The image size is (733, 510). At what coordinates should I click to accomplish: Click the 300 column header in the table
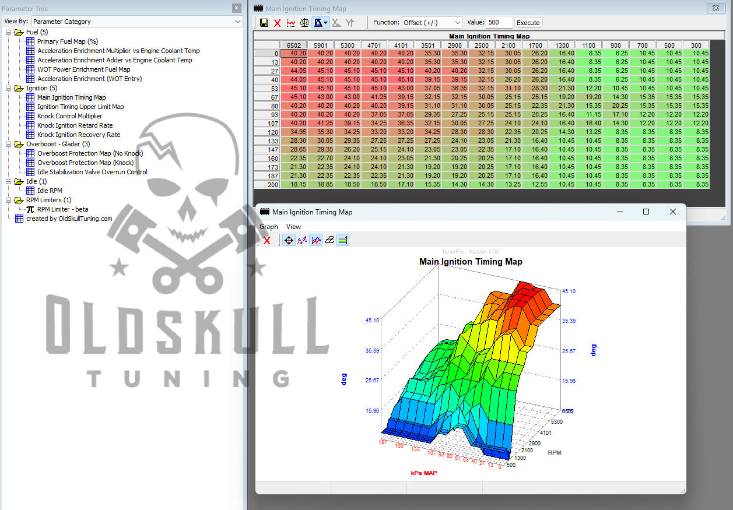coord(696,45)
